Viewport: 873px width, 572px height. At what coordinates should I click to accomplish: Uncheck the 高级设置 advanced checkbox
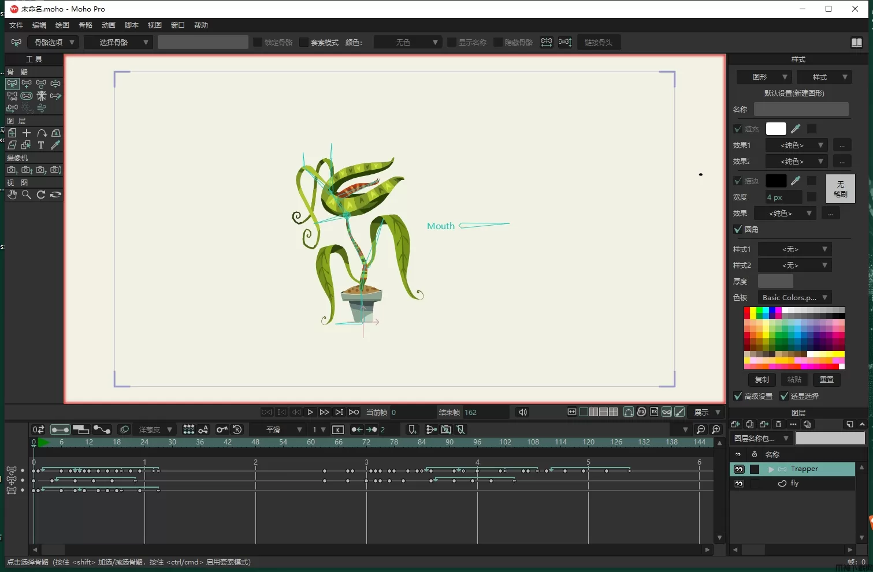738,396
